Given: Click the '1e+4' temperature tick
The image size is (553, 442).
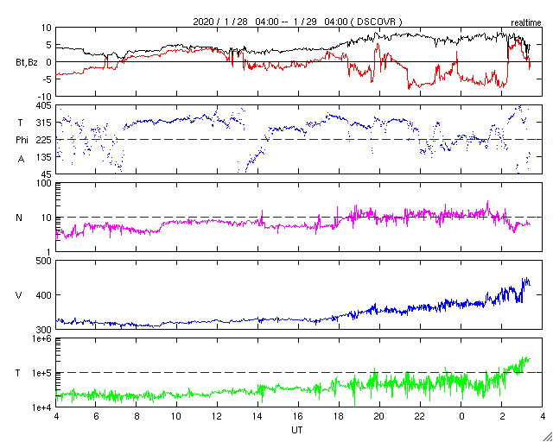Looking at the screenshot, I should coord(42,407).
